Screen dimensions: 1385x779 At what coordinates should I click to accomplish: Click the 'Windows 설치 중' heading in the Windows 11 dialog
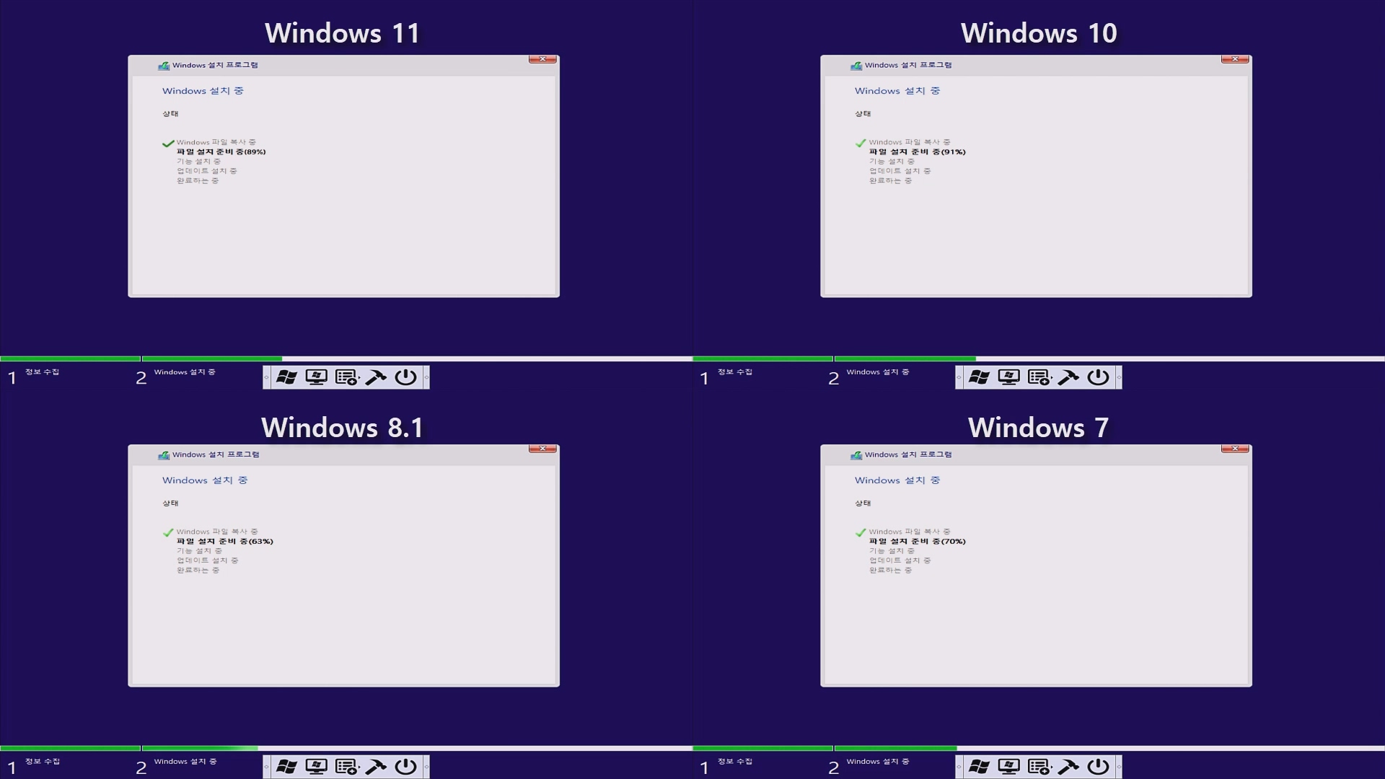coord(203,91)
